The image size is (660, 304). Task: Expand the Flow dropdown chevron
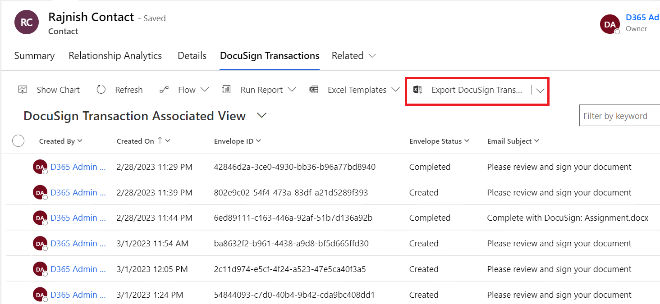point(205,90)
